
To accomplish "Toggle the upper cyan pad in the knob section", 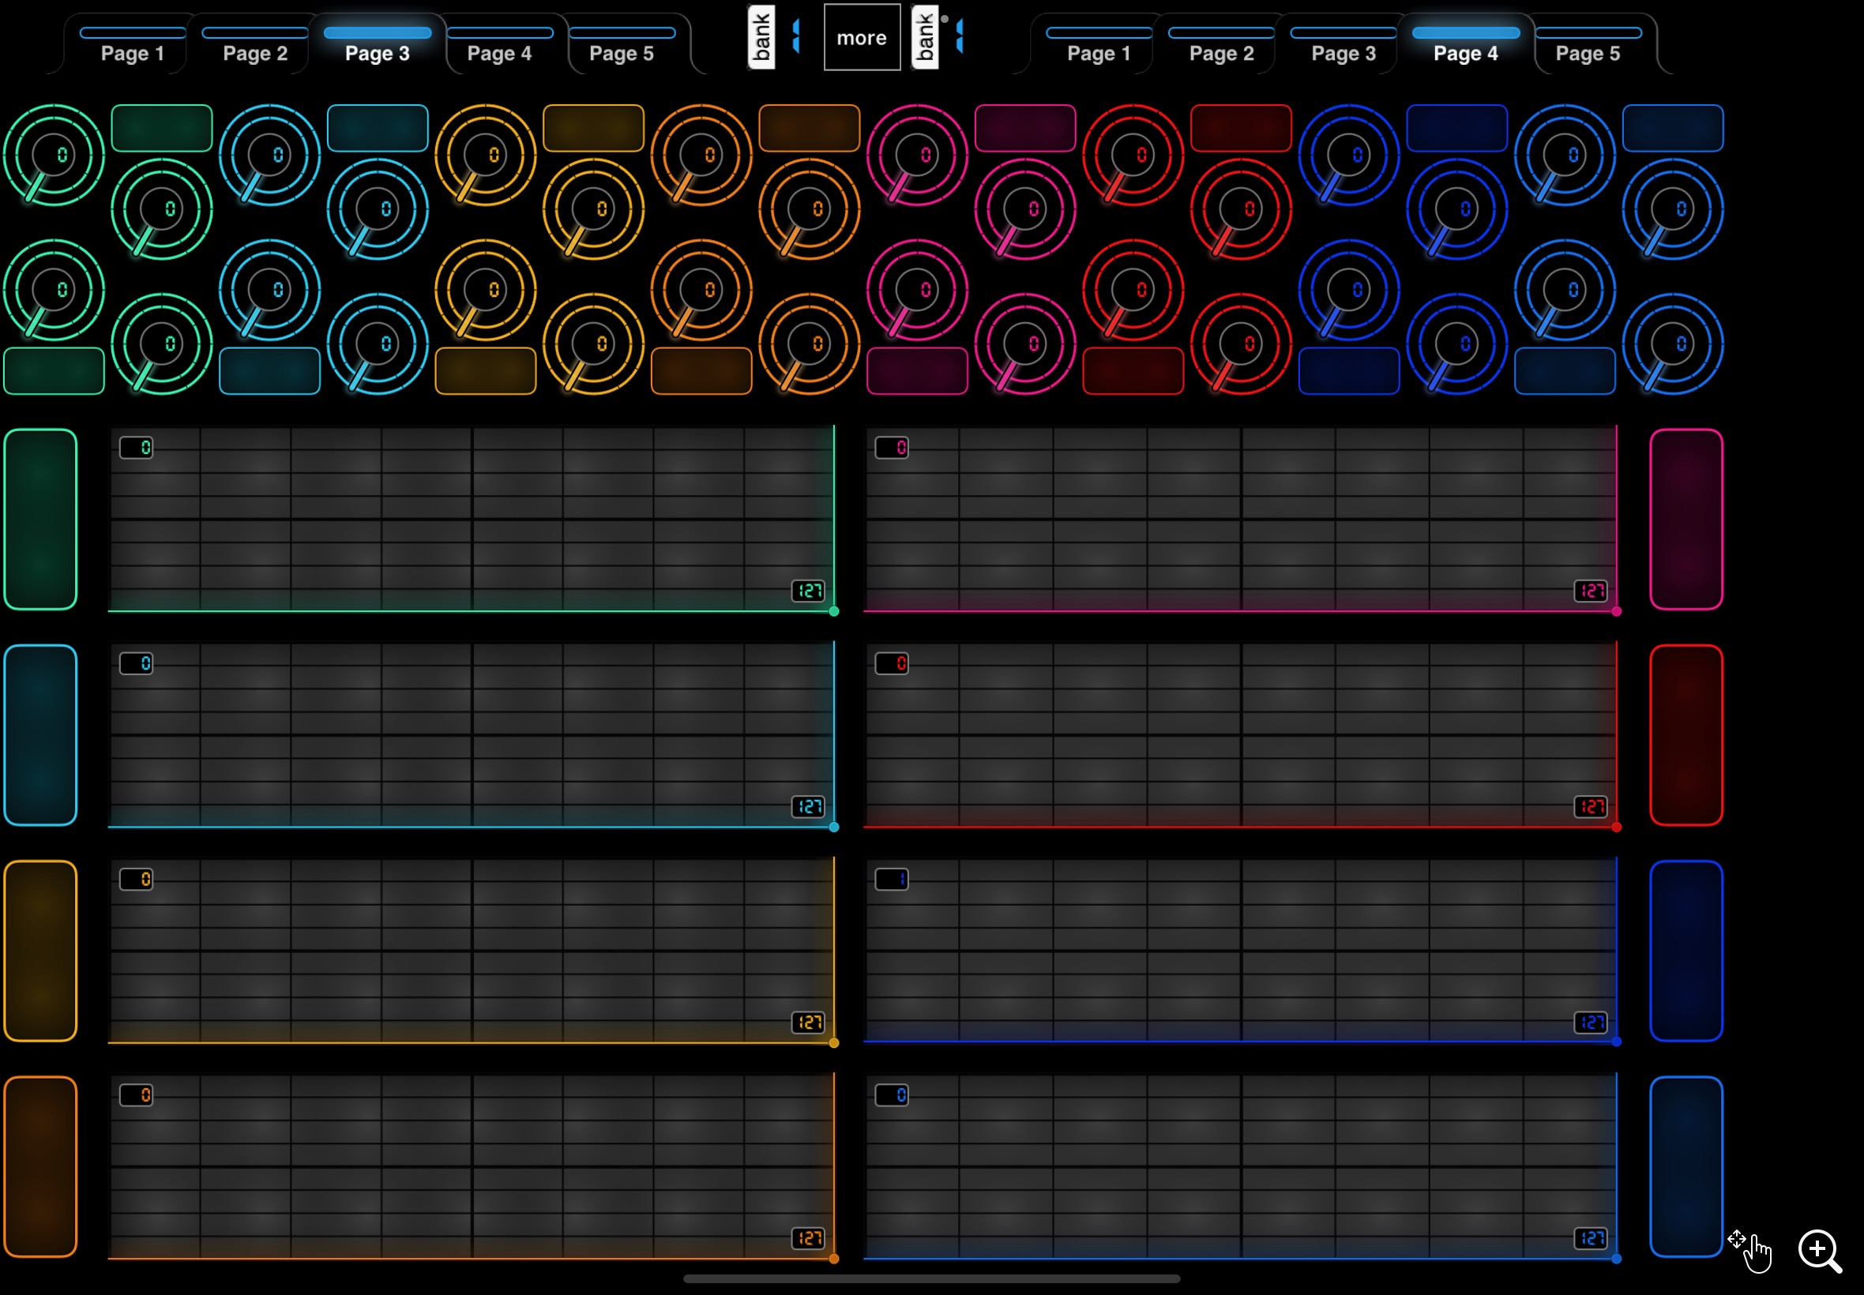I will (x=378, y=128).
